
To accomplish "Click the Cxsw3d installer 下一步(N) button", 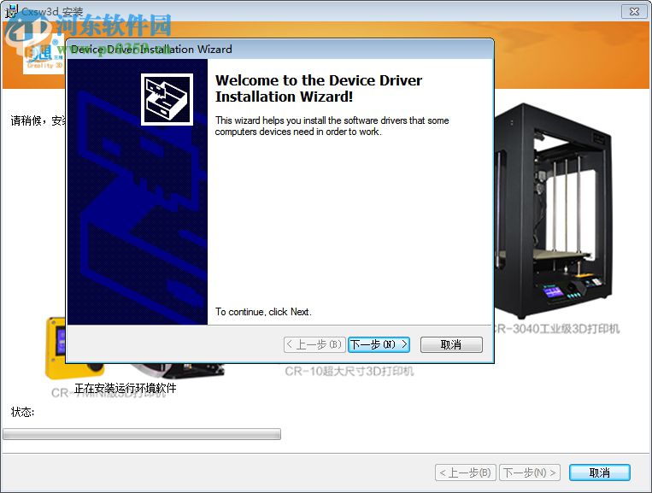I will (x=529, y=472).
